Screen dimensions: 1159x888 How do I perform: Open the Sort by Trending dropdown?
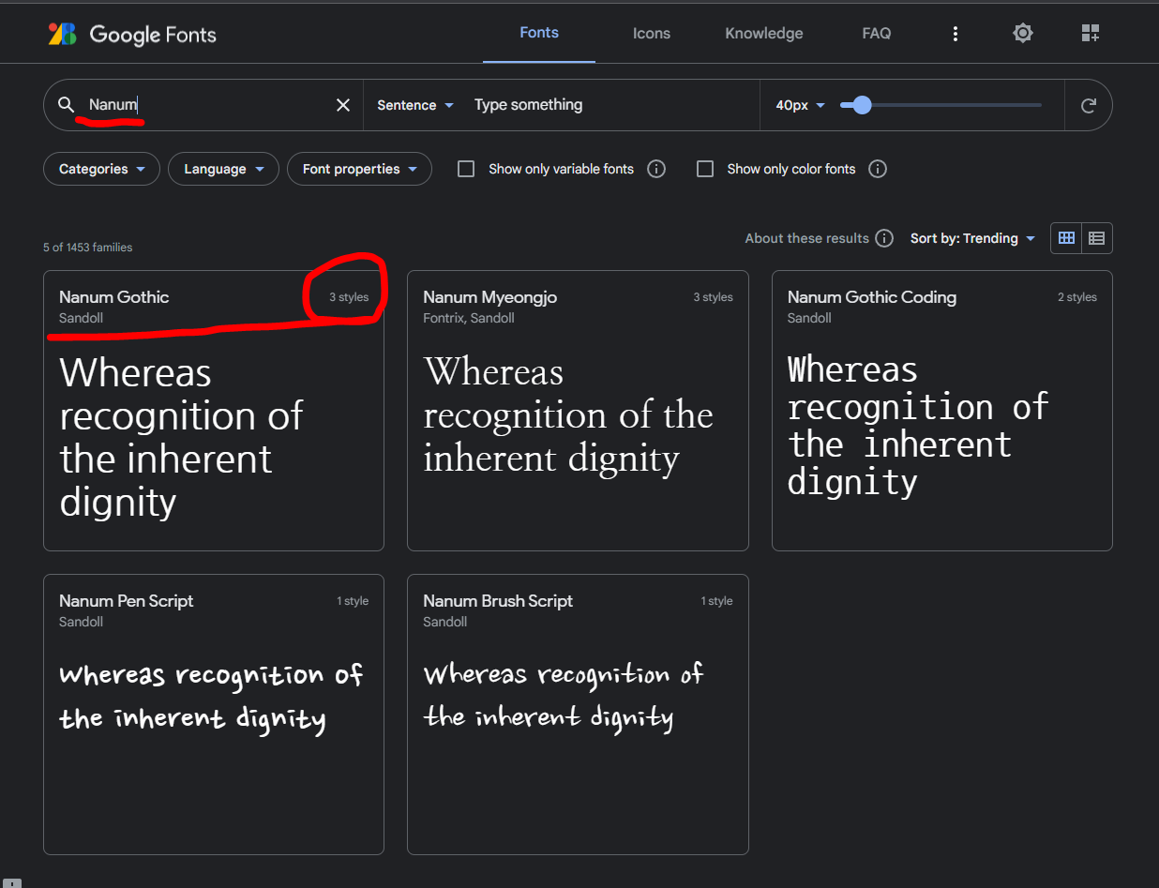[x=972, y=238]
